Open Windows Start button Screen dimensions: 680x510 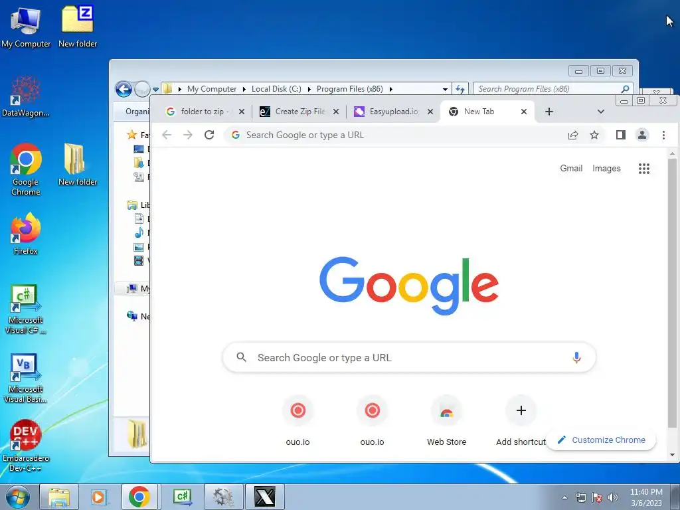coord(17,497)
